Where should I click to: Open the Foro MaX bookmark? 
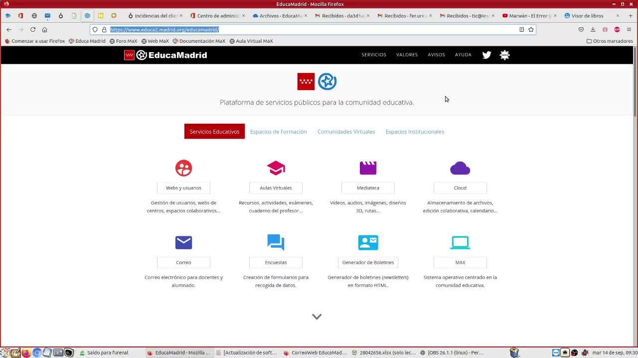[123, 41]
